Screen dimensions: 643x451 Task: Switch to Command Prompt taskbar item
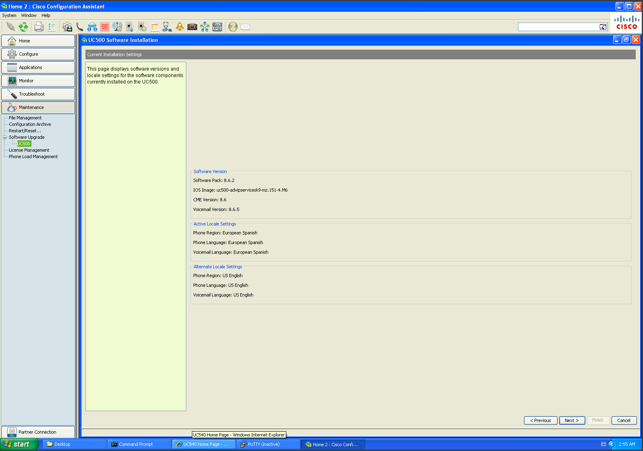click(x=139, y=444)
